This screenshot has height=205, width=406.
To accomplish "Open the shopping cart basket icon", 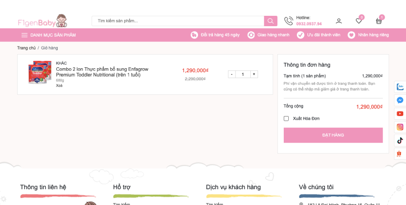I will [x=379, y=21].
